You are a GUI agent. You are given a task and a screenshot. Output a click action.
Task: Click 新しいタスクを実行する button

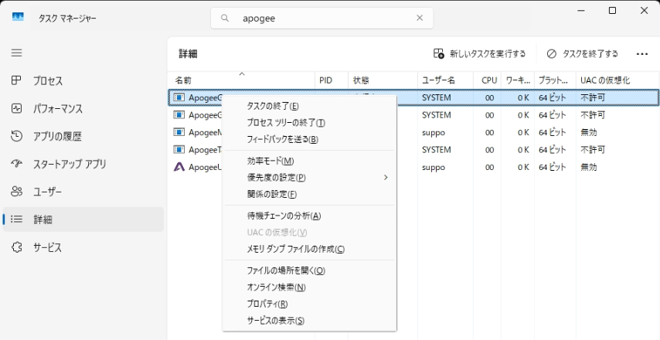pyautogui.click(x=479, y=54)
